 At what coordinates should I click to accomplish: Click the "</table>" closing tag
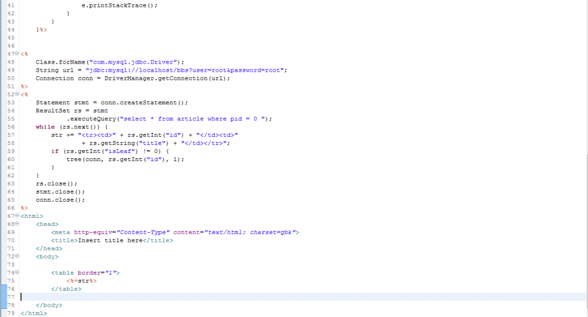click(x=66, y=289)
